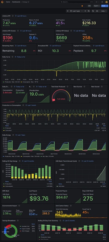109x242 pixels.
Task: Open the Export dropdown
Action: 97,6
